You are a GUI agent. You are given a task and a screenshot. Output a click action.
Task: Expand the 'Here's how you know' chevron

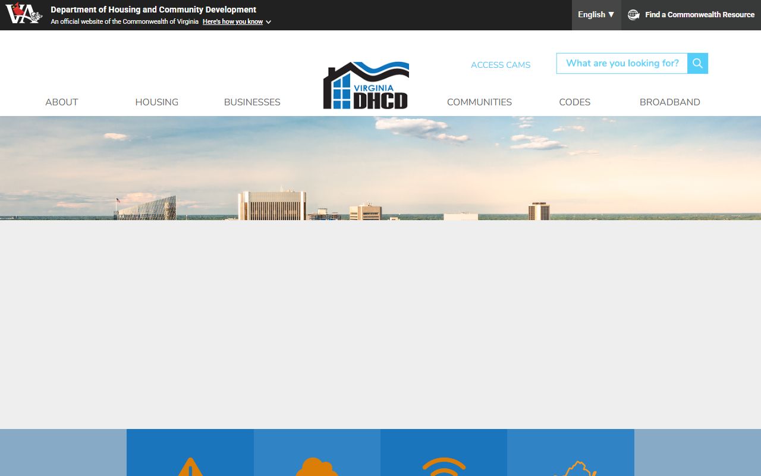click(269, 22)
